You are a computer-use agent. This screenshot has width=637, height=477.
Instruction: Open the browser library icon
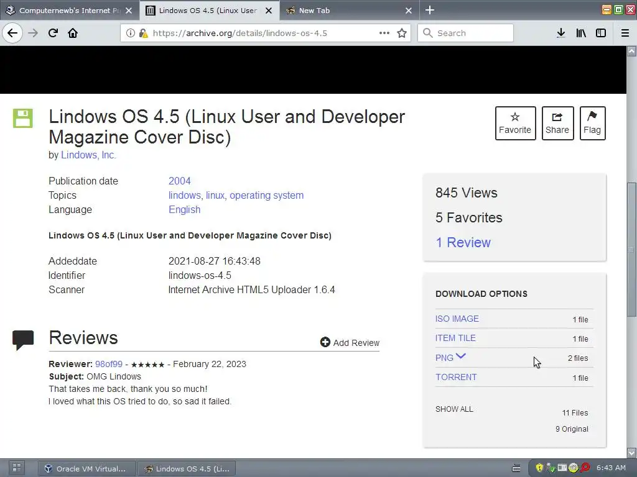(581, 33)
